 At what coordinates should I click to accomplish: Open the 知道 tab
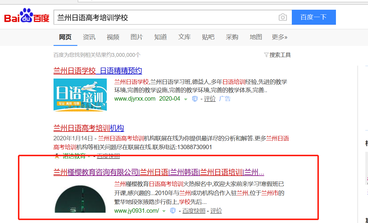point(161,37)
